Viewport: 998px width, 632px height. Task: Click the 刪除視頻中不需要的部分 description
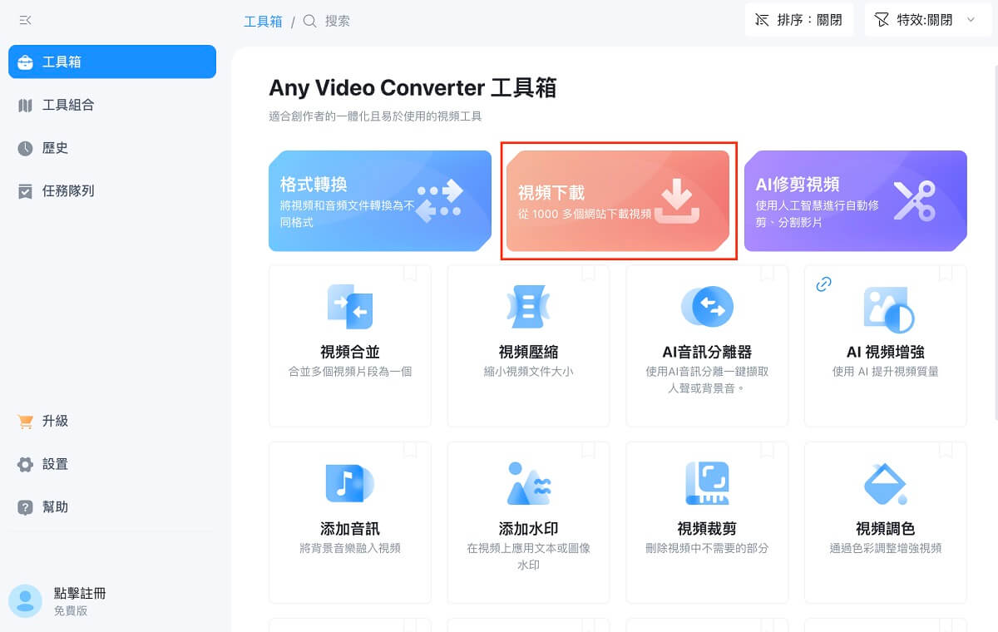click(707, 548)
